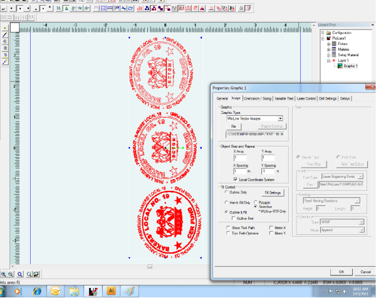This screenshot has height=298, width=376.
Task: Click the horizontal scrollbar thumb below canvas
Action: pos(150,266)
